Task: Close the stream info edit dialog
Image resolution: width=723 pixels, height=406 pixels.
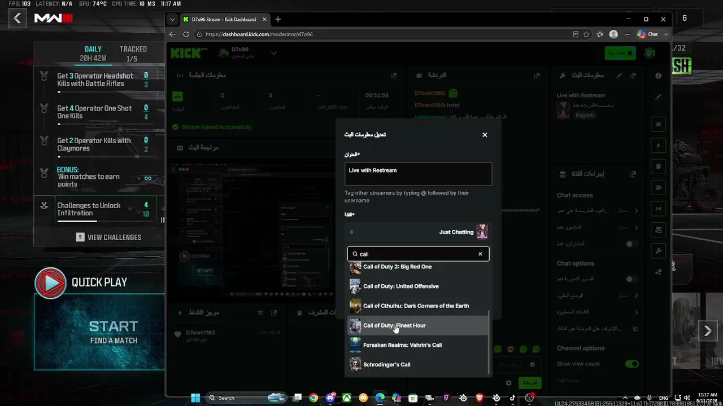Action: click(485, 135)
